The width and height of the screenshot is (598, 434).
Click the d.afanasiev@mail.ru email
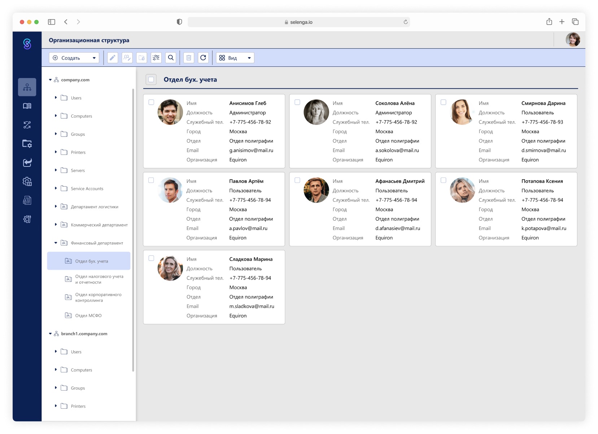[x=398, y=228]
